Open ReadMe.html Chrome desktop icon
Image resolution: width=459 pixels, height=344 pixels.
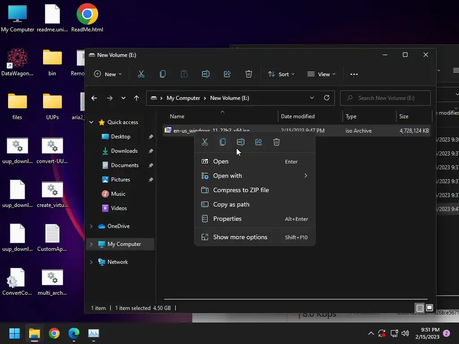87,18
